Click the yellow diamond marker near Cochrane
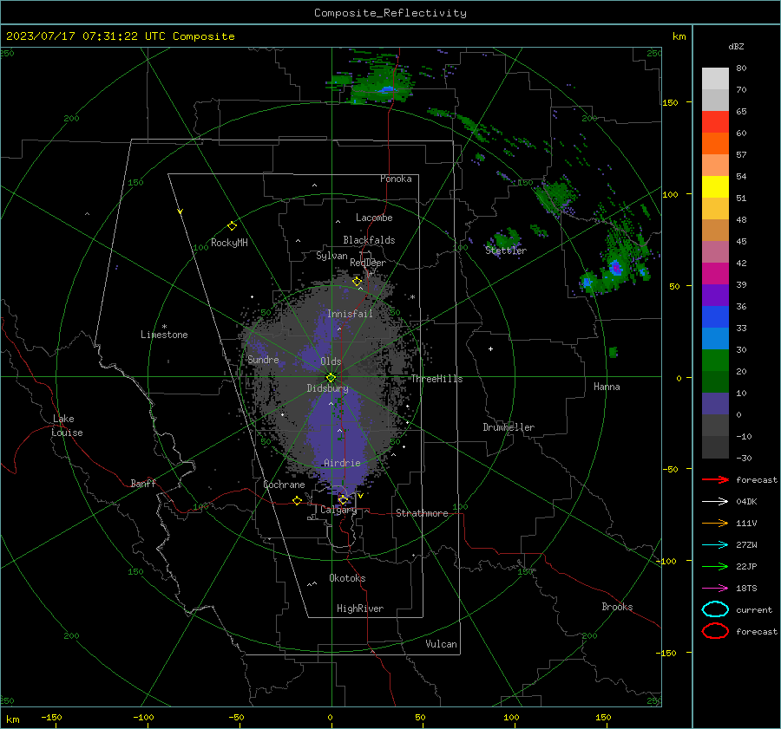781x729 pixels. 298,500
